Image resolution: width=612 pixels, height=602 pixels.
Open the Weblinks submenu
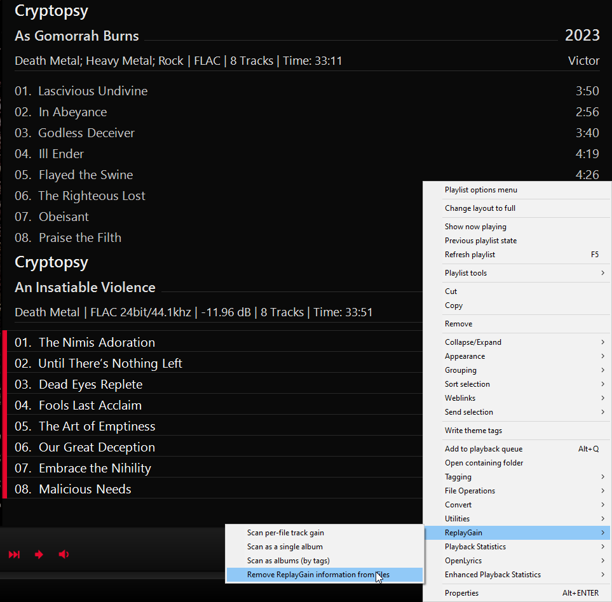click(x=517, y=398)
